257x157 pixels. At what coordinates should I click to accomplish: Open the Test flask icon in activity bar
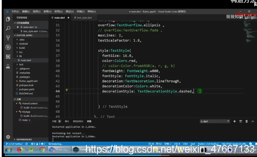click(x=8, y=66)
